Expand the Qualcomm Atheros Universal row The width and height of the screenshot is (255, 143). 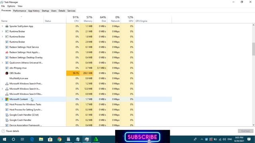[x=2, y=63]
